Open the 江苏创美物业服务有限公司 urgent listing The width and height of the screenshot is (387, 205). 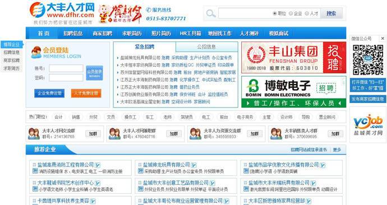[x=144, y=94]
